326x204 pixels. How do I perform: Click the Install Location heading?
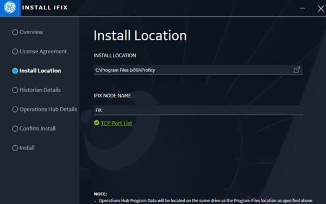[140, 35]
